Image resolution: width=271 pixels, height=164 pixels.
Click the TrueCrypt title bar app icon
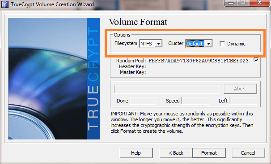tap(5, 4)
